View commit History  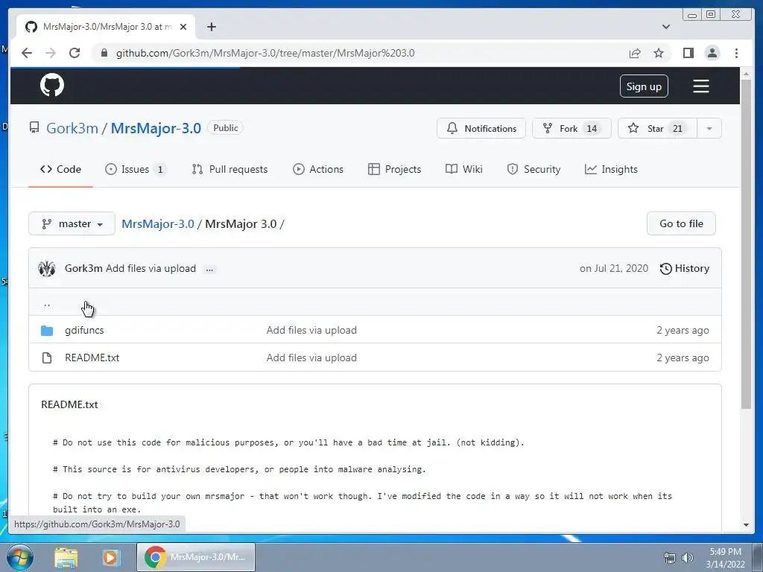(x=685, y=268)
